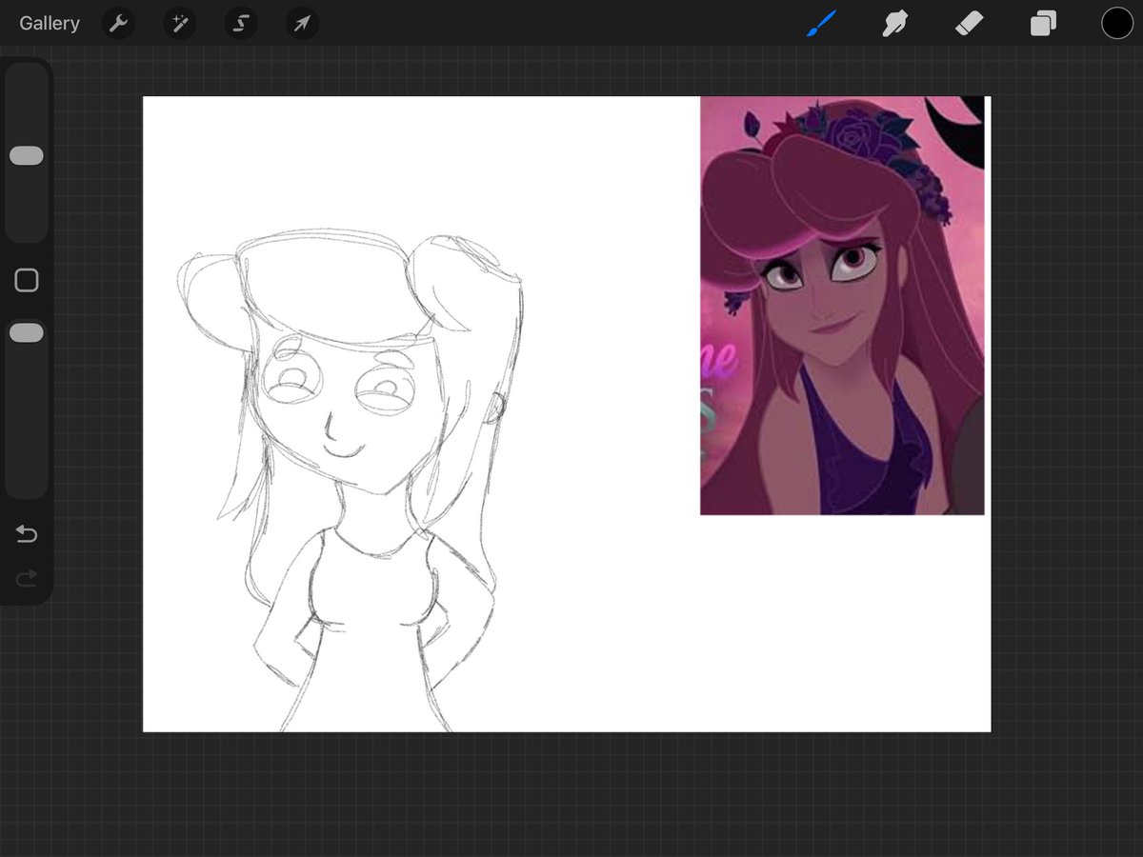Open the Gallery

50,23
